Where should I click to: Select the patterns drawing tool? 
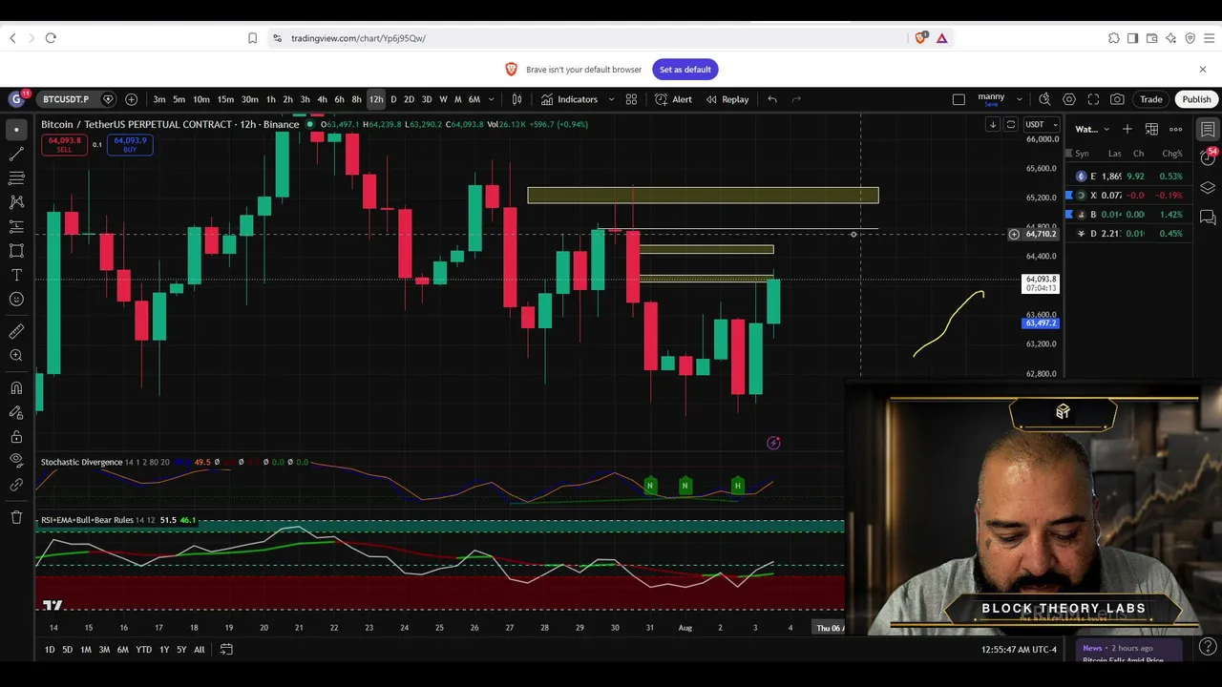point(16,202)
